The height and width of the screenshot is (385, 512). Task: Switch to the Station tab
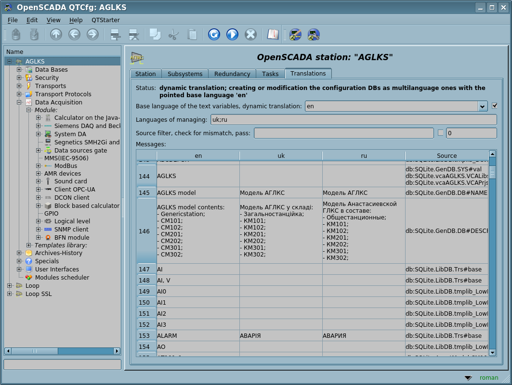coord(145,74)
